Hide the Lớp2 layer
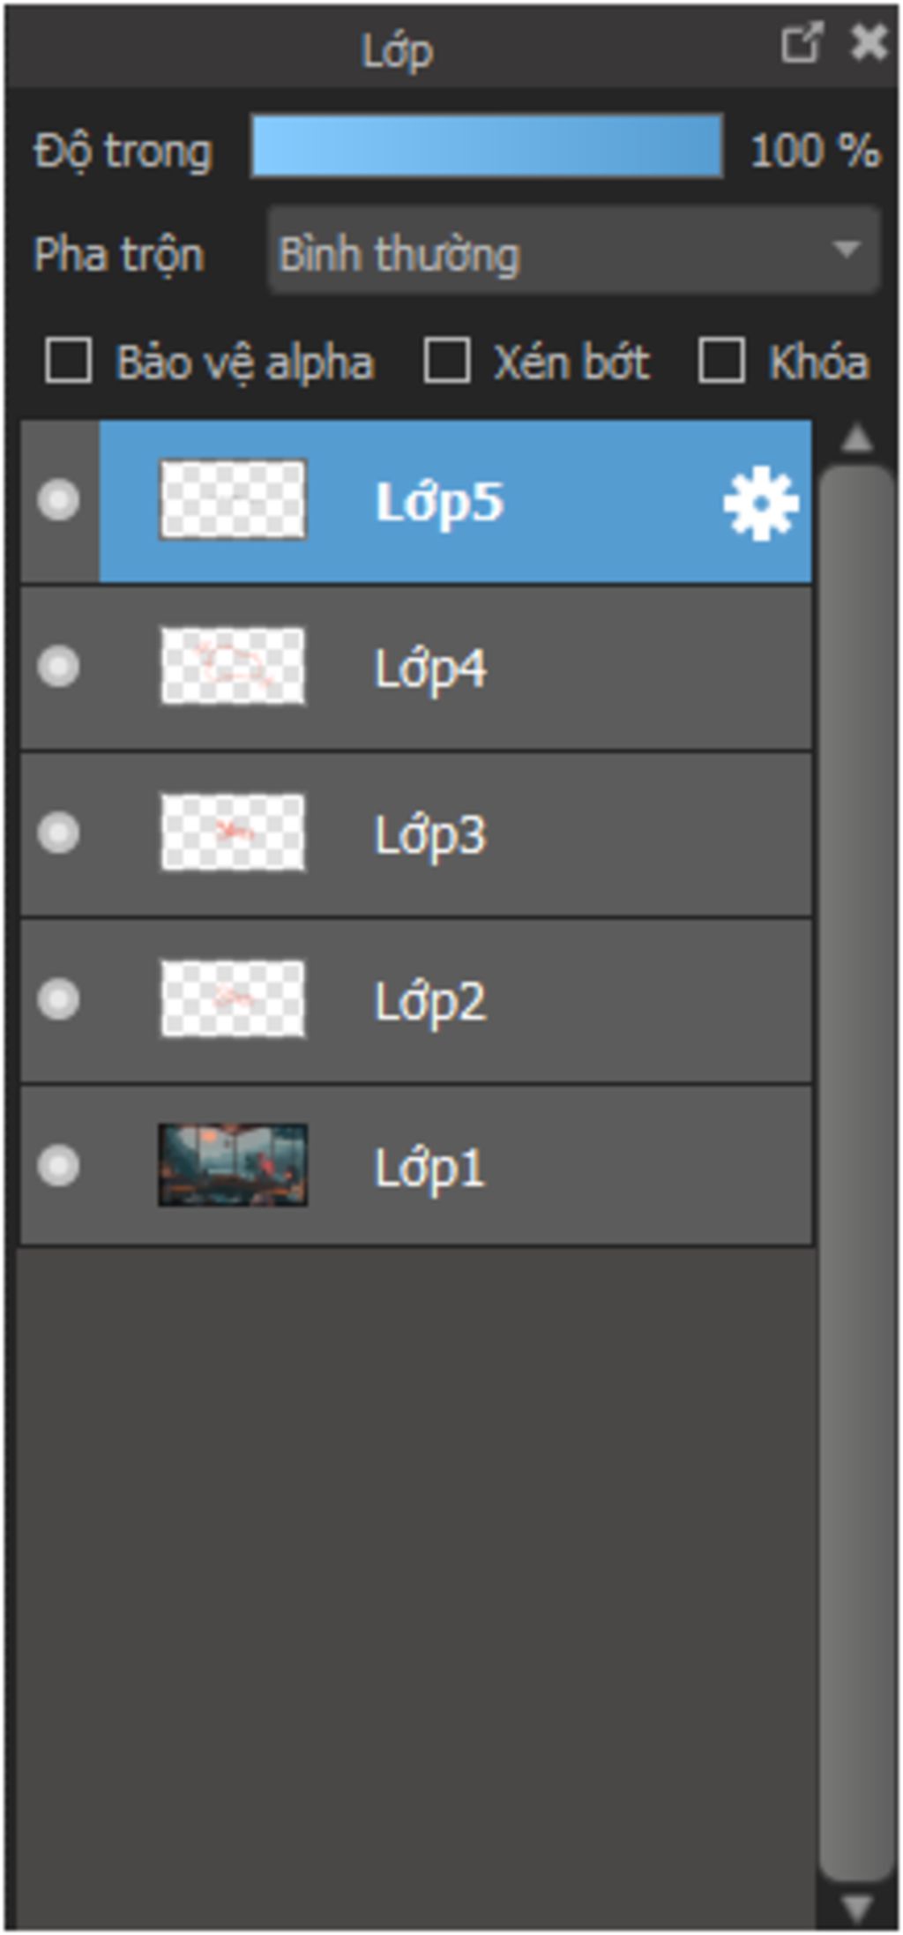This screenshot has height=1935, width=903. (x=58, y=999)
